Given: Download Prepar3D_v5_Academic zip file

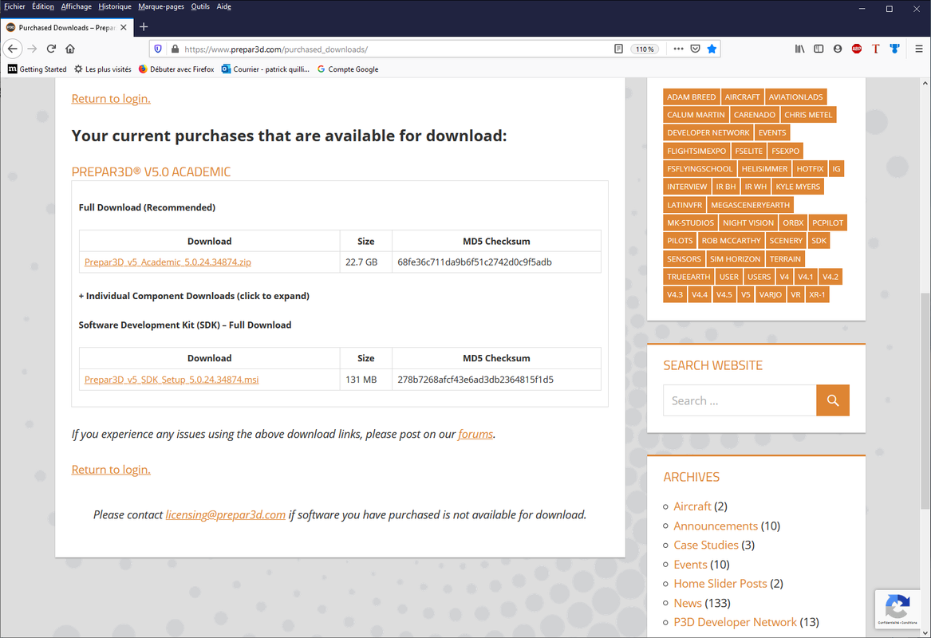Looking at the screenshot, I should (168, 262).
